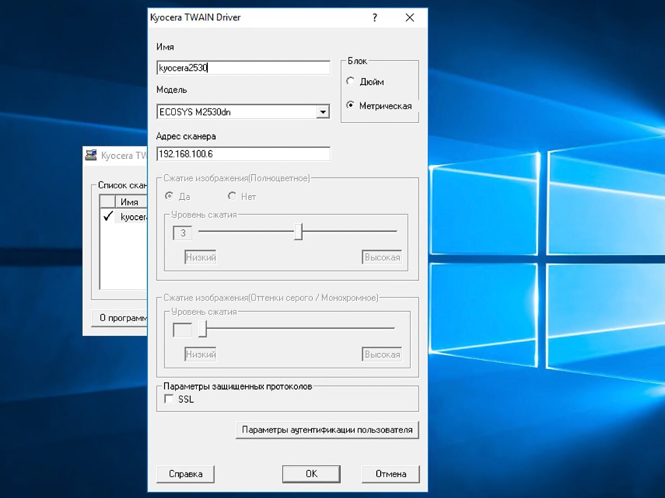Click the ECOSYS M2530dn model combo box
665x498 pixels.
click(243, 112)
